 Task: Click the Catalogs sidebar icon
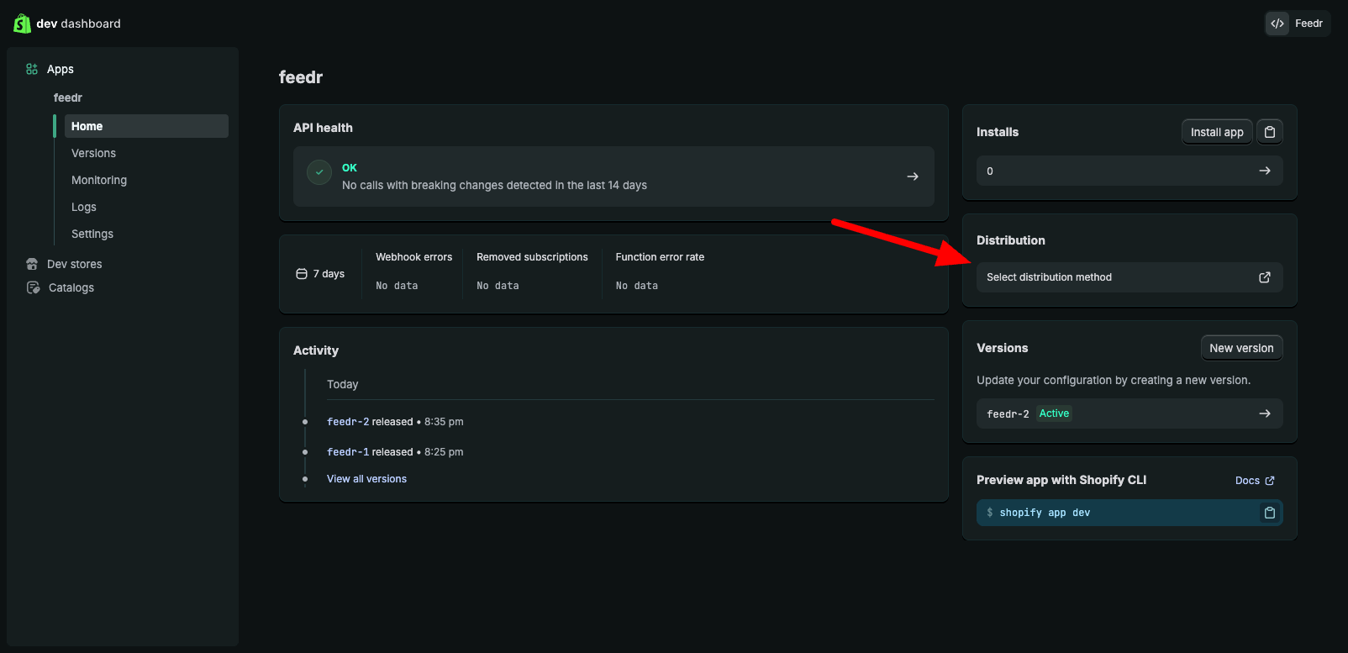(33, 287)
